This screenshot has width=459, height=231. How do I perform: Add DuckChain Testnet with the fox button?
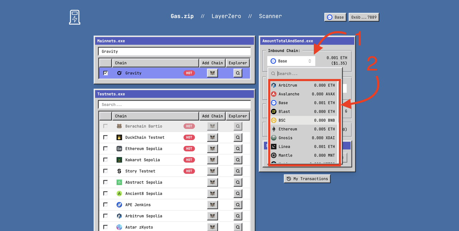213,137
